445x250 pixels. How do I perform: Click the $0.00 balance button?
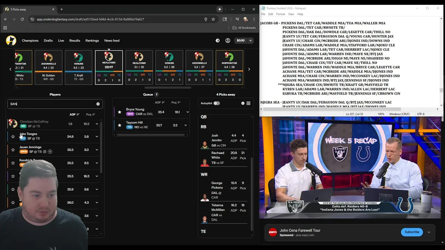241,41
